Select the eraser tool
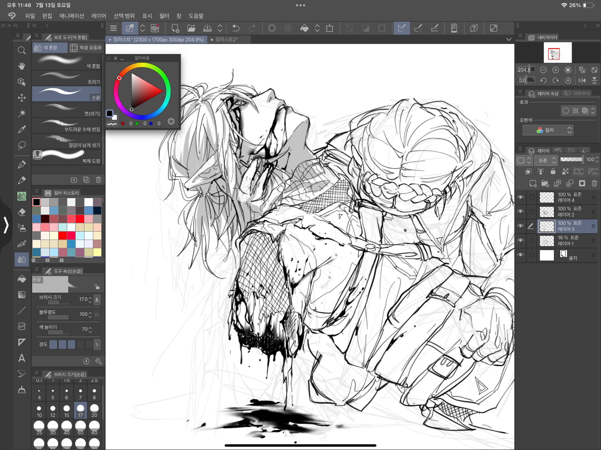The height and width of the screenshot is (450, 601). point(22,212)
